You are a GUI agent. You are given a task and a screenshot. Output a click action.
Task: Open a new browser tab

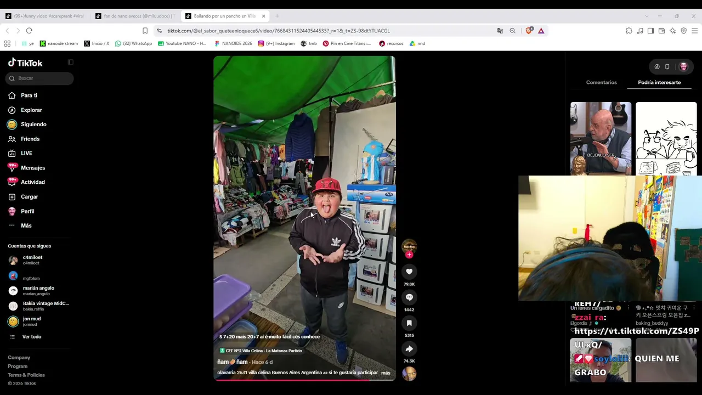tap(277, 16)
